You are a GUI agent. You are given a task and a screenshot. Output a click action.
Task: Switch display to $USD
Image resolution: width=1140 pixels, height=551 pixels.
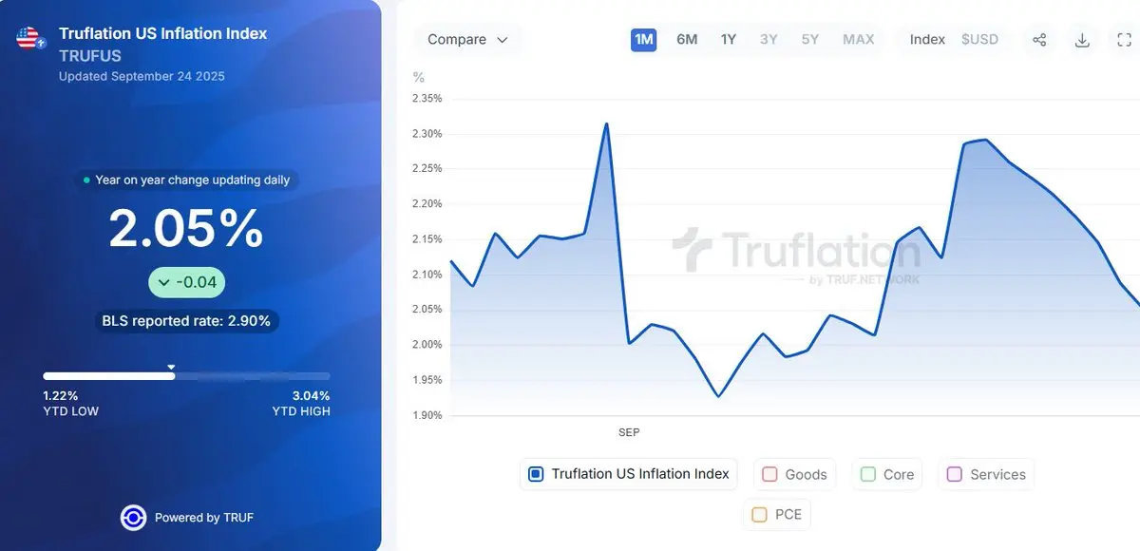tap(979, 40)
